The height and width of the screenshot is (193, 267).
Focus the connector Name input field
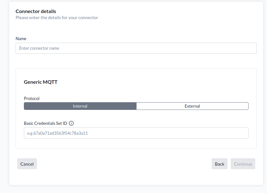(x=136, y=48)
